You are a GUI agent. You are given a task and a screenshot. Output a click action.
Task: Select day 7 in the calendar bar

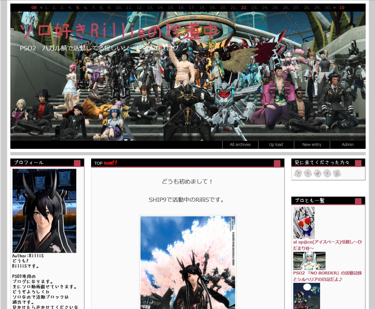[x=94, y=8]
